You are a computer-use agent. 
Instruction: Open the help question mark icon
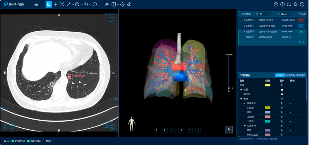click(x=282, y=5)
